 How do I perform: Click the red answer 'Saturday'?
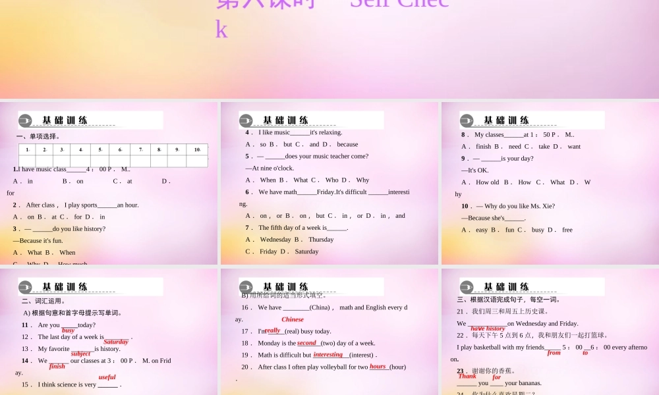point(116,342)
